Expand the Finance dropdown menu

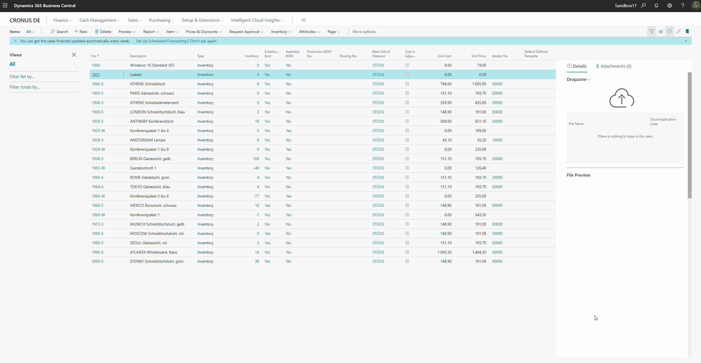[x=62, y=20]
